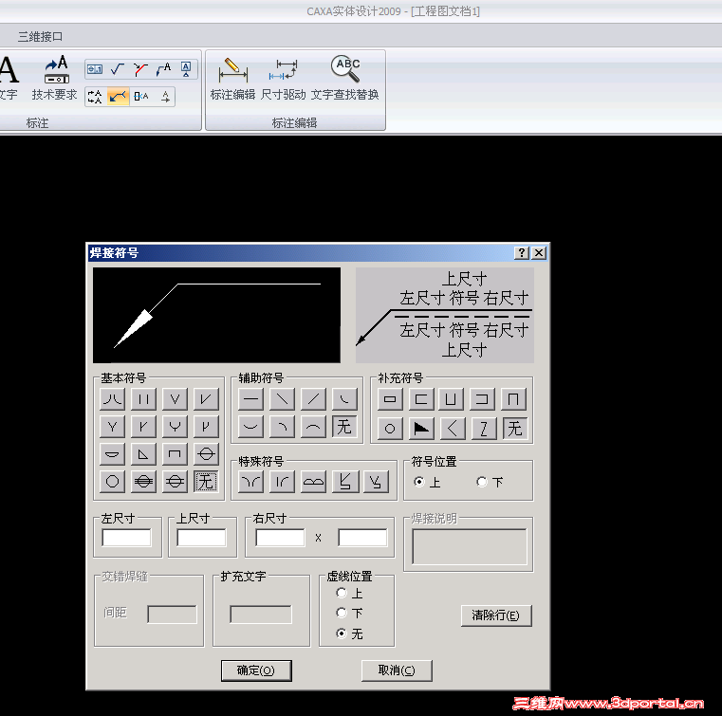Select the circle-with-line spot weld symbol
Screen dimensions: 722x716
[x=206, y=454]
